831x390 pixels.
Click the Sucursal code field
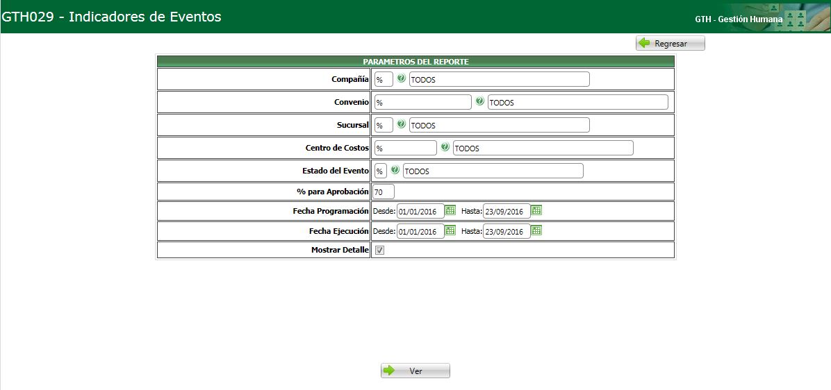(384, 125)
